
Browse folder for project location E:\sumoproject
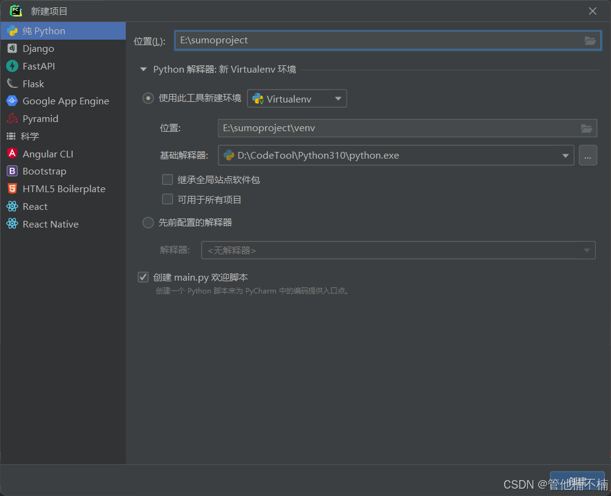pyautogui.click(x=590, y=40)
